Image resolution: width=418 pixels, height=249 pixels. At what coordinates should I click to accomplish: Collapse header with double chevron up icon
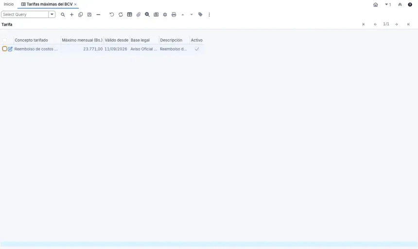(400, 4)
